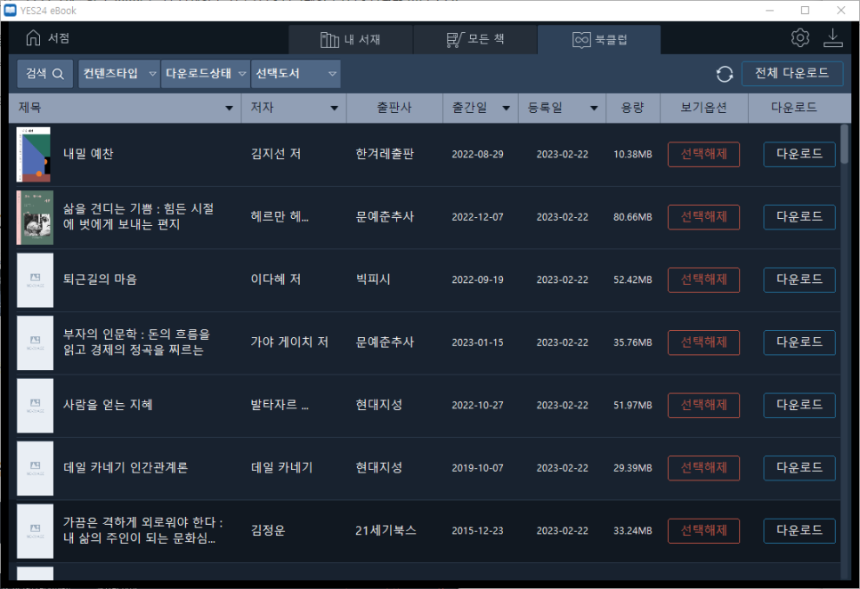Download 삶을 견디는 기쁨

coord(799,217)
